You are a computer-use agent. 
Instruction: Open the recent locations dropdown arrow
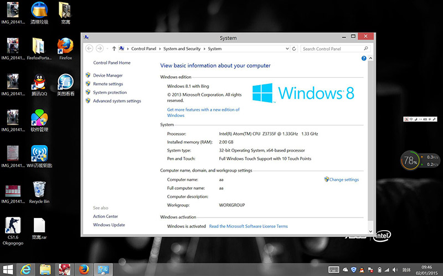pos(107,49)
